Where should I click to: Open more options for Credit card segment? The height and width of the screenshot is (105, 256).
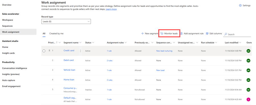pos(80,51)
